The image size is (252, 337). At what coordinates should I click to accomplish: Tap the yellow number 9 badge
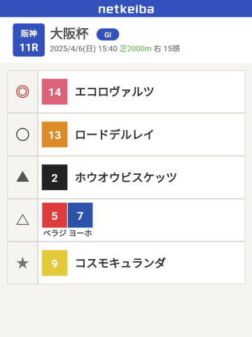pyautogui.click(x=55, y=263)
